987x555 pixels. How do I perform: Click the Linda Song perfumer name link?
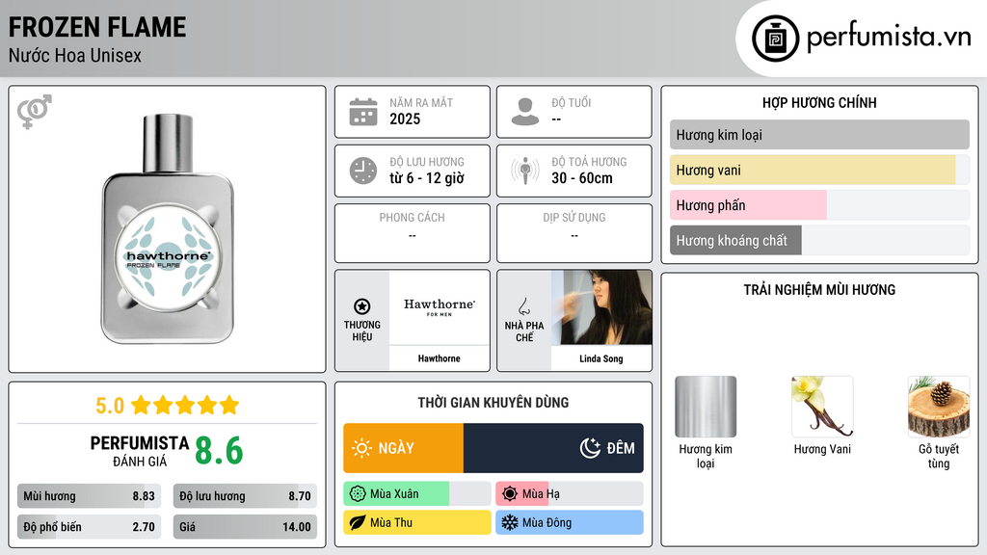pos(601,358)
